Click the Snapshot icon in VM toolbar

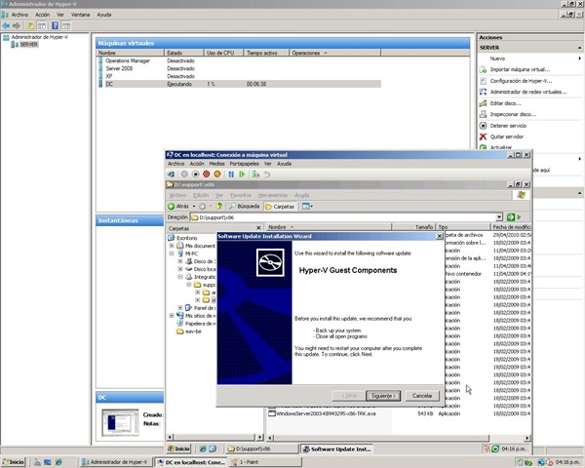[255, 175]
